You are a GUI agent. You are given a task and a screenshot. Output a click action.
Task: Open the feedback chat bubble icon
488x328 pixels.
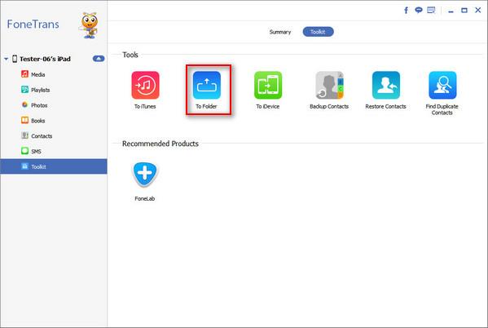click(419, 11)
